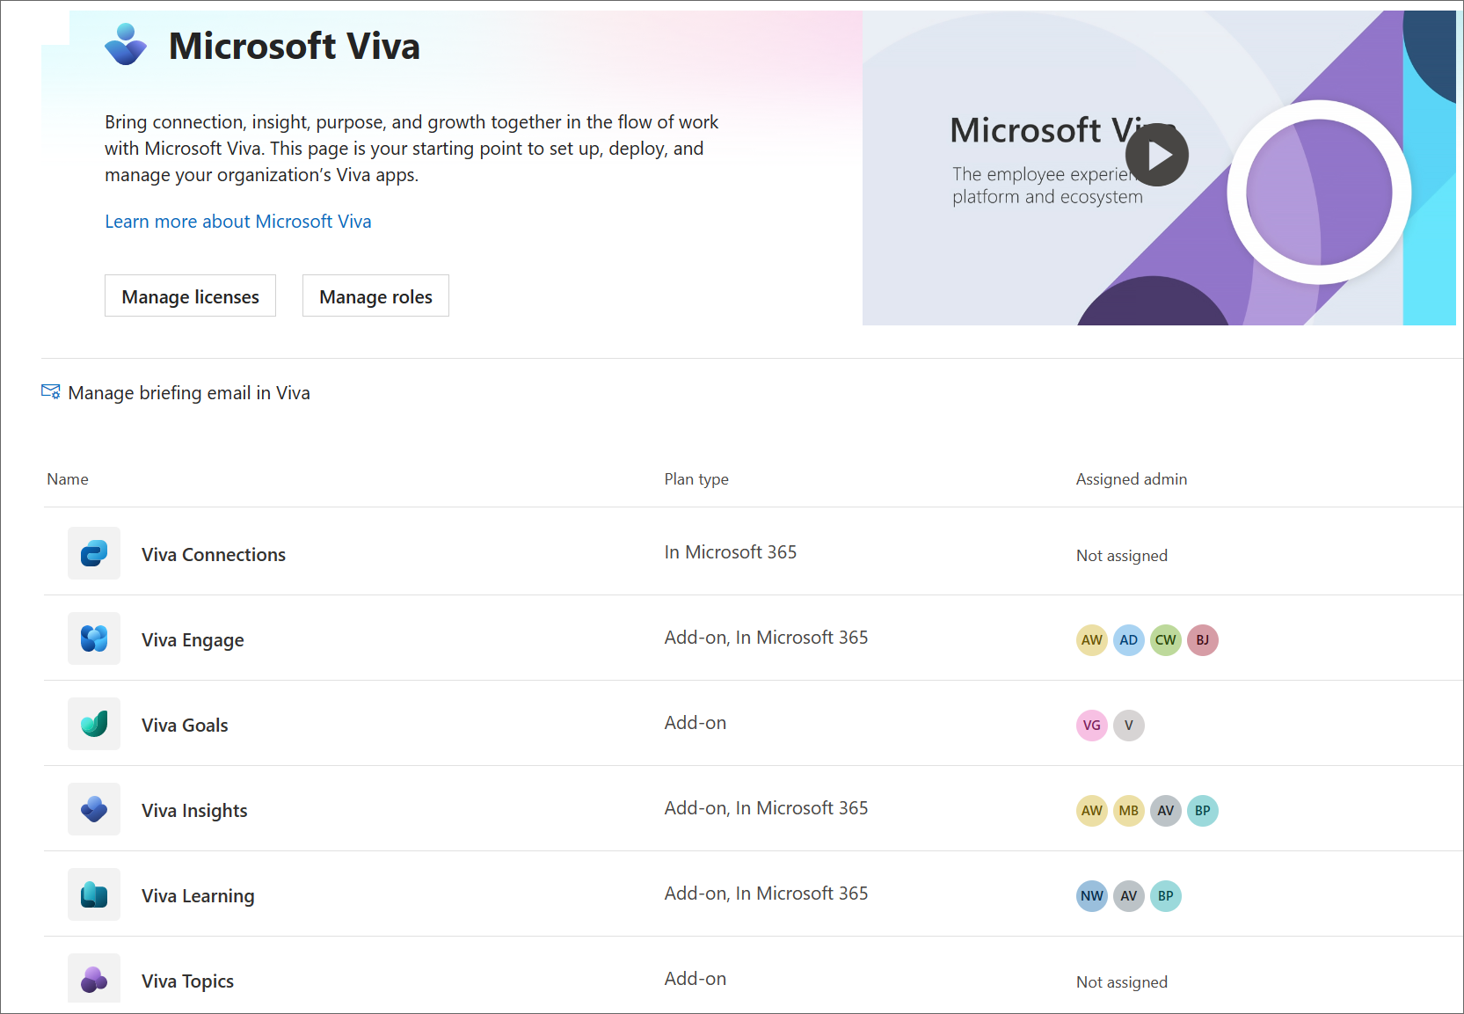
Task: Select AD admin avatar in Viva Engage row
Action: [x=1129, y=640]
